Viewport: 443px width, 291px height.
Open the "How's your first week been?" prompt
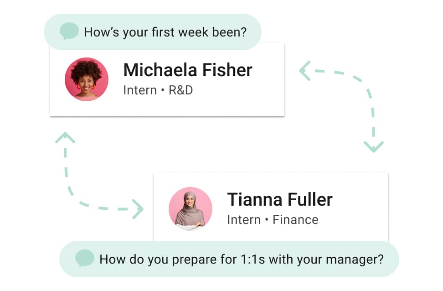[x=153, y=32]
